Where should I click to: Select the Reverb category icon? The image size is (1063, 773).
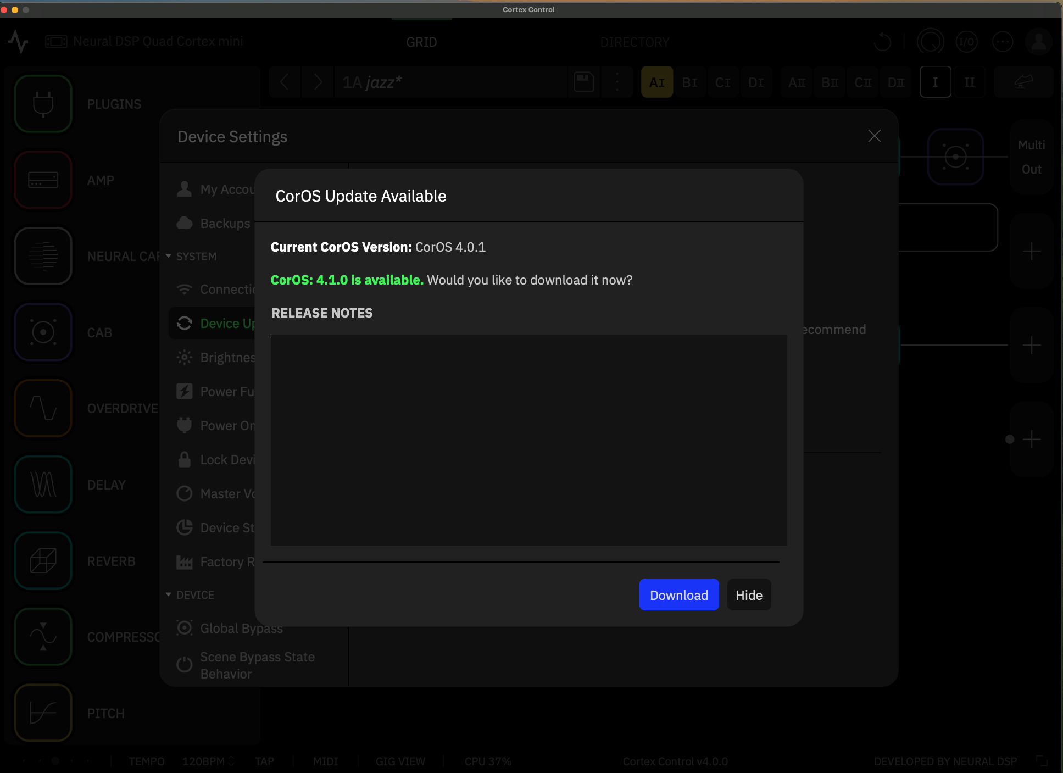pos(43,561)
